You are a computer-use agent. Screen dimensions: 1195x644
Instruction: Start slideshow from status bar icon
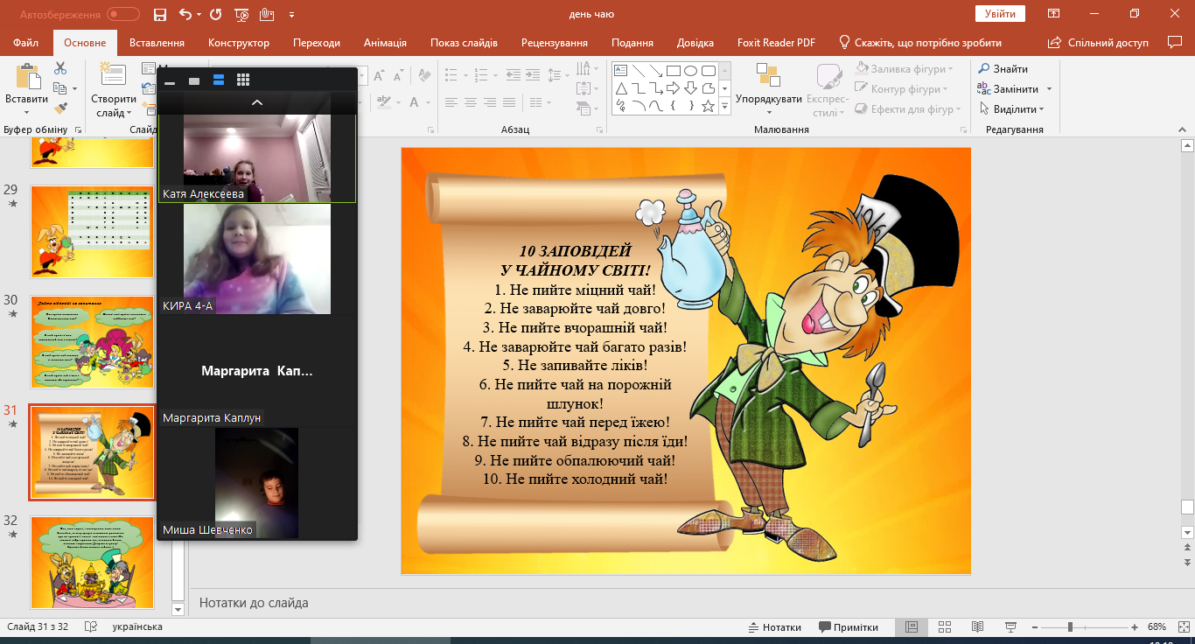[x=1011, y=627]
